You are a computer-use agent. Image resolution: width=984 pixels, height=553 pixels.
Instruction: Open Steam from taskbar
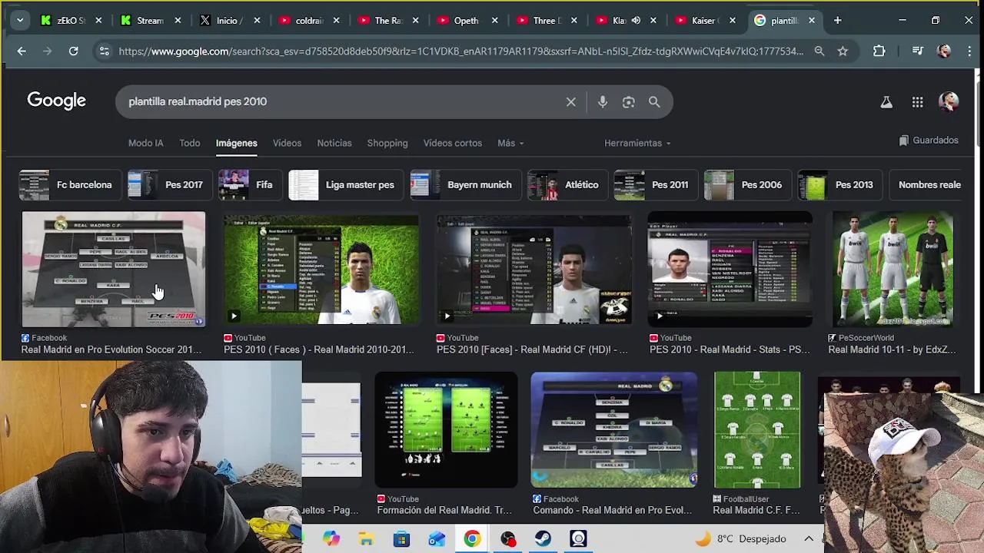543,538
